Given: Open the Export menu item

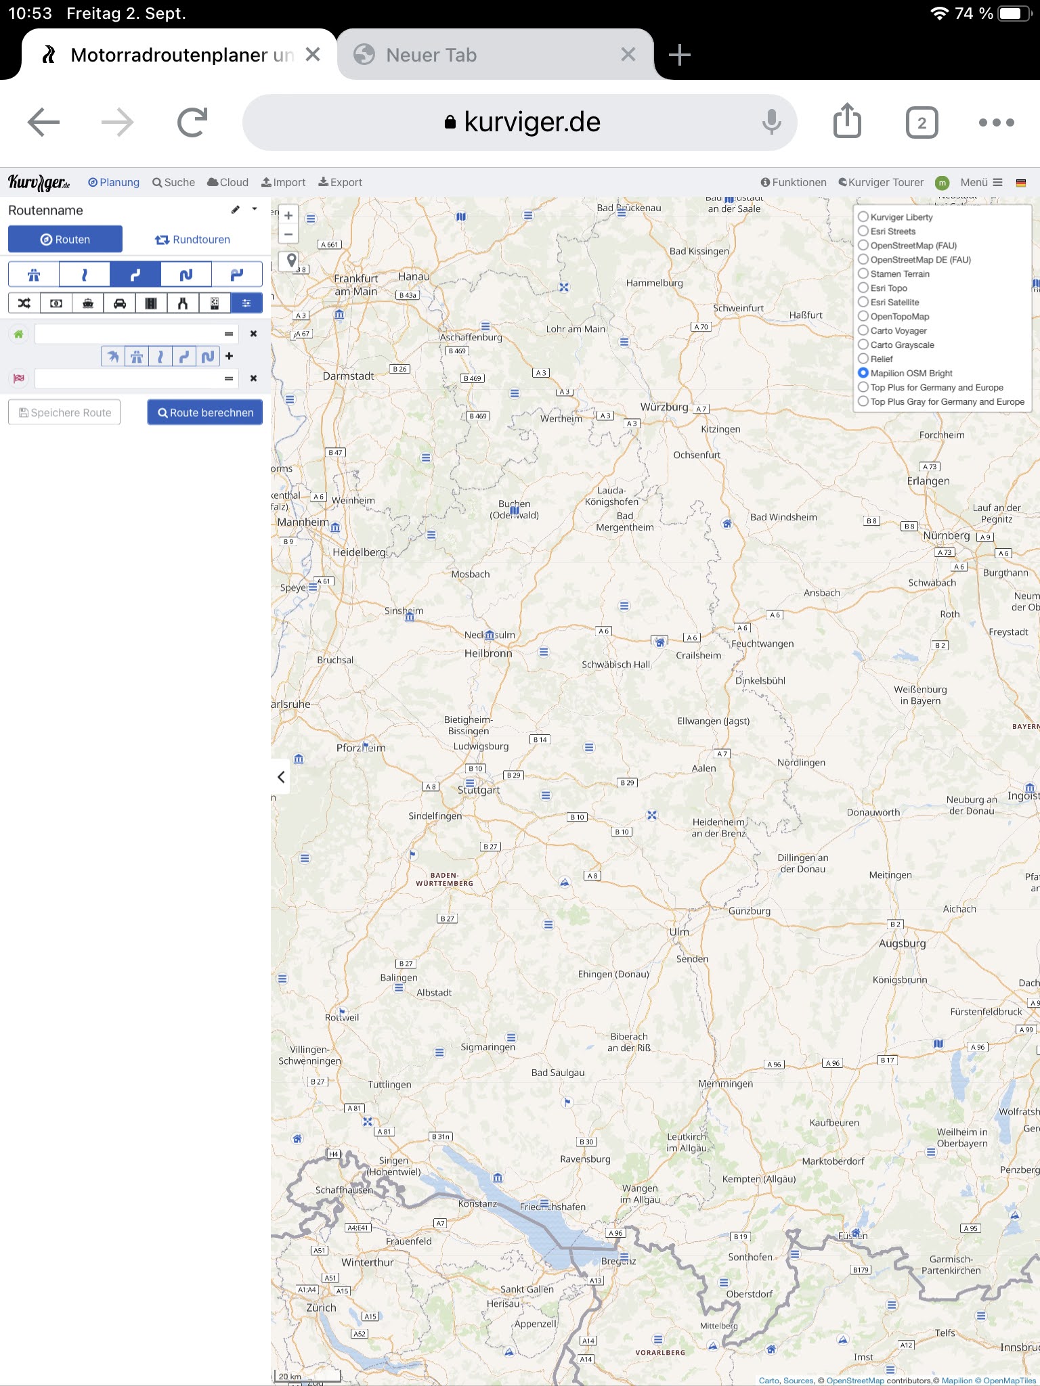Looking at the screenshot, I should [x=341, y=182].
